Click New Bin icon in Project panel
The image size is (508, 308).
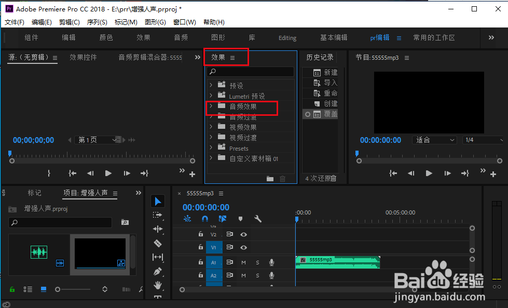coord(125,222)
